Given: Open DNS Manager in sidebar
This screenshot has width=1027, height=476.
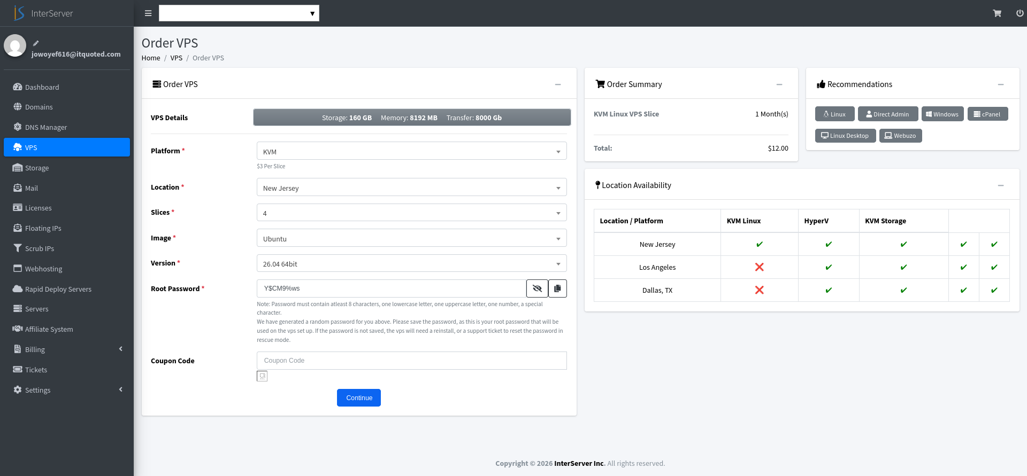Looking at the screenshot, I should pyautogui.click(x=67, y=127).
